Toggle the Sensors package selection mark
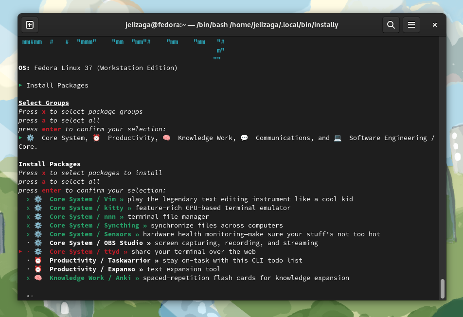Image resolution: width=463 pixels, height=317 pixels. coord(28,235)
